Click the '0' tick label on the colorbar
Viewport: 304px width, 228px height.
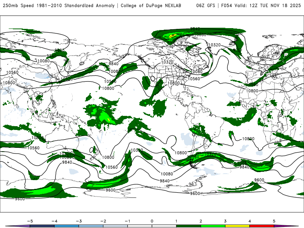[x=152, y=221]
